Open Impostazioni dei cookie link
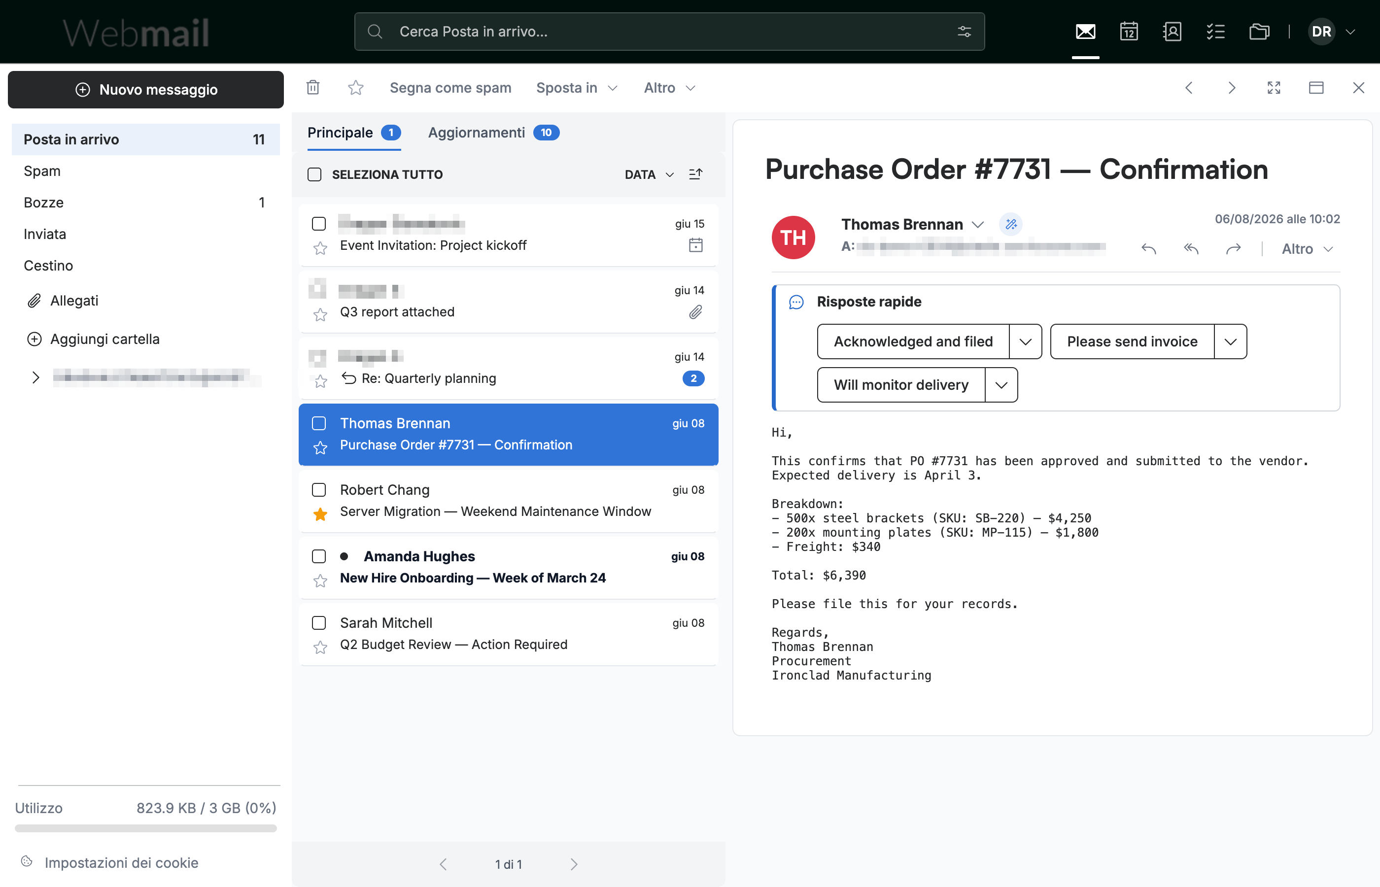1380x887 pixels. click(x=109, y=862)
